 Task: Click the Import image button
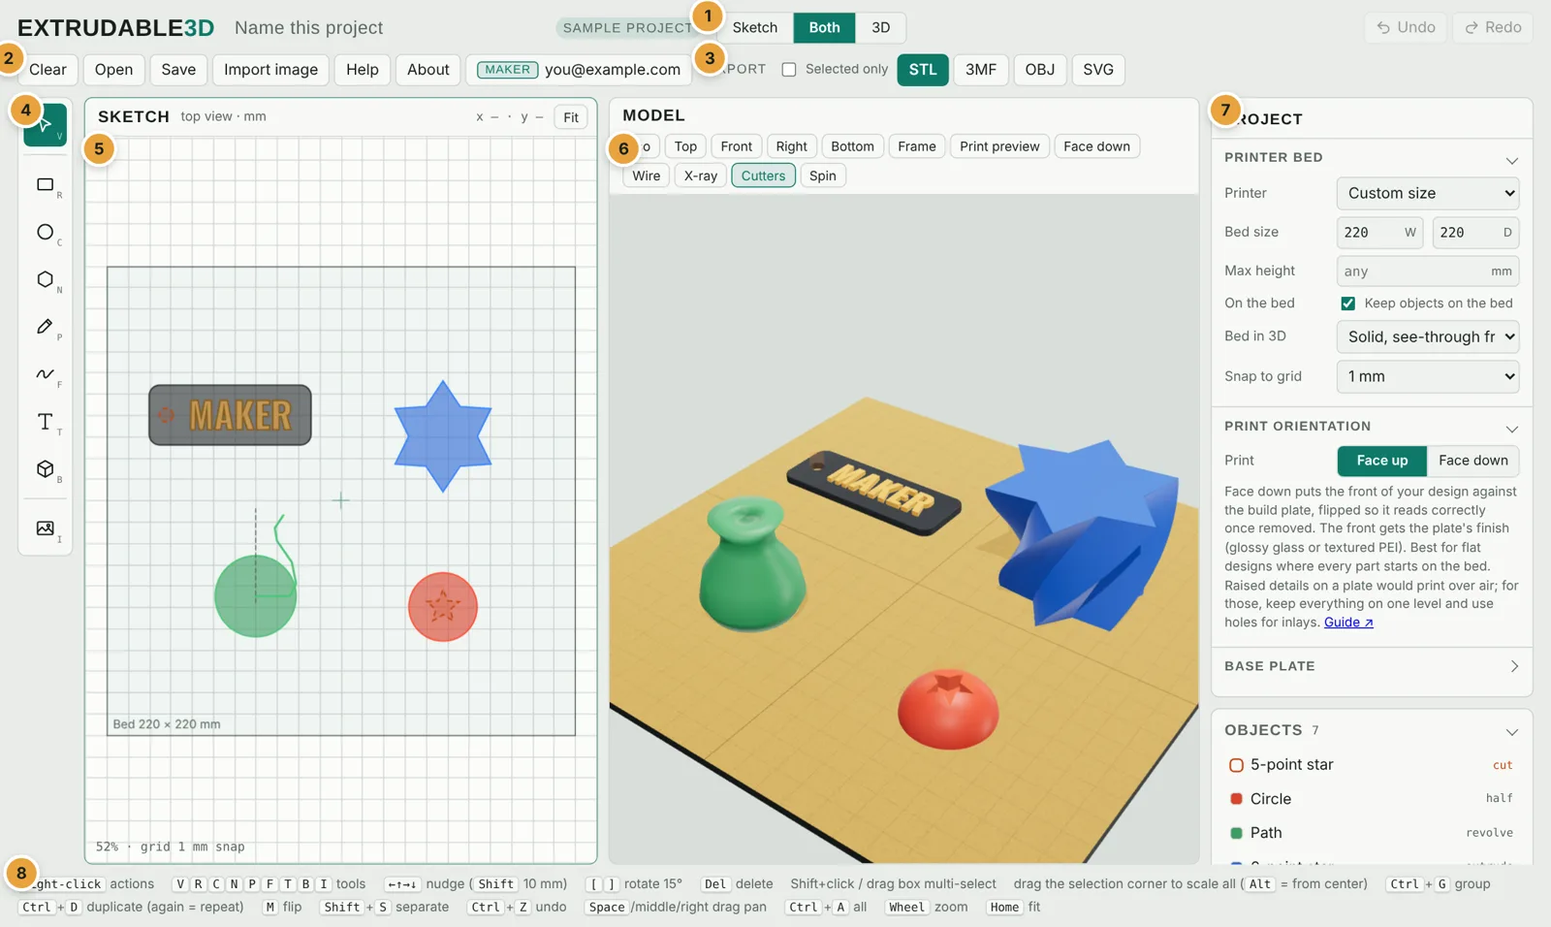[270, 70]
